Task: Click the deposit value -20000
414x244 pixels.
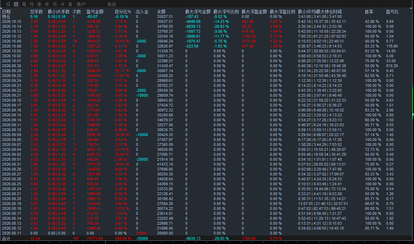Action: [x=142, y=159]
